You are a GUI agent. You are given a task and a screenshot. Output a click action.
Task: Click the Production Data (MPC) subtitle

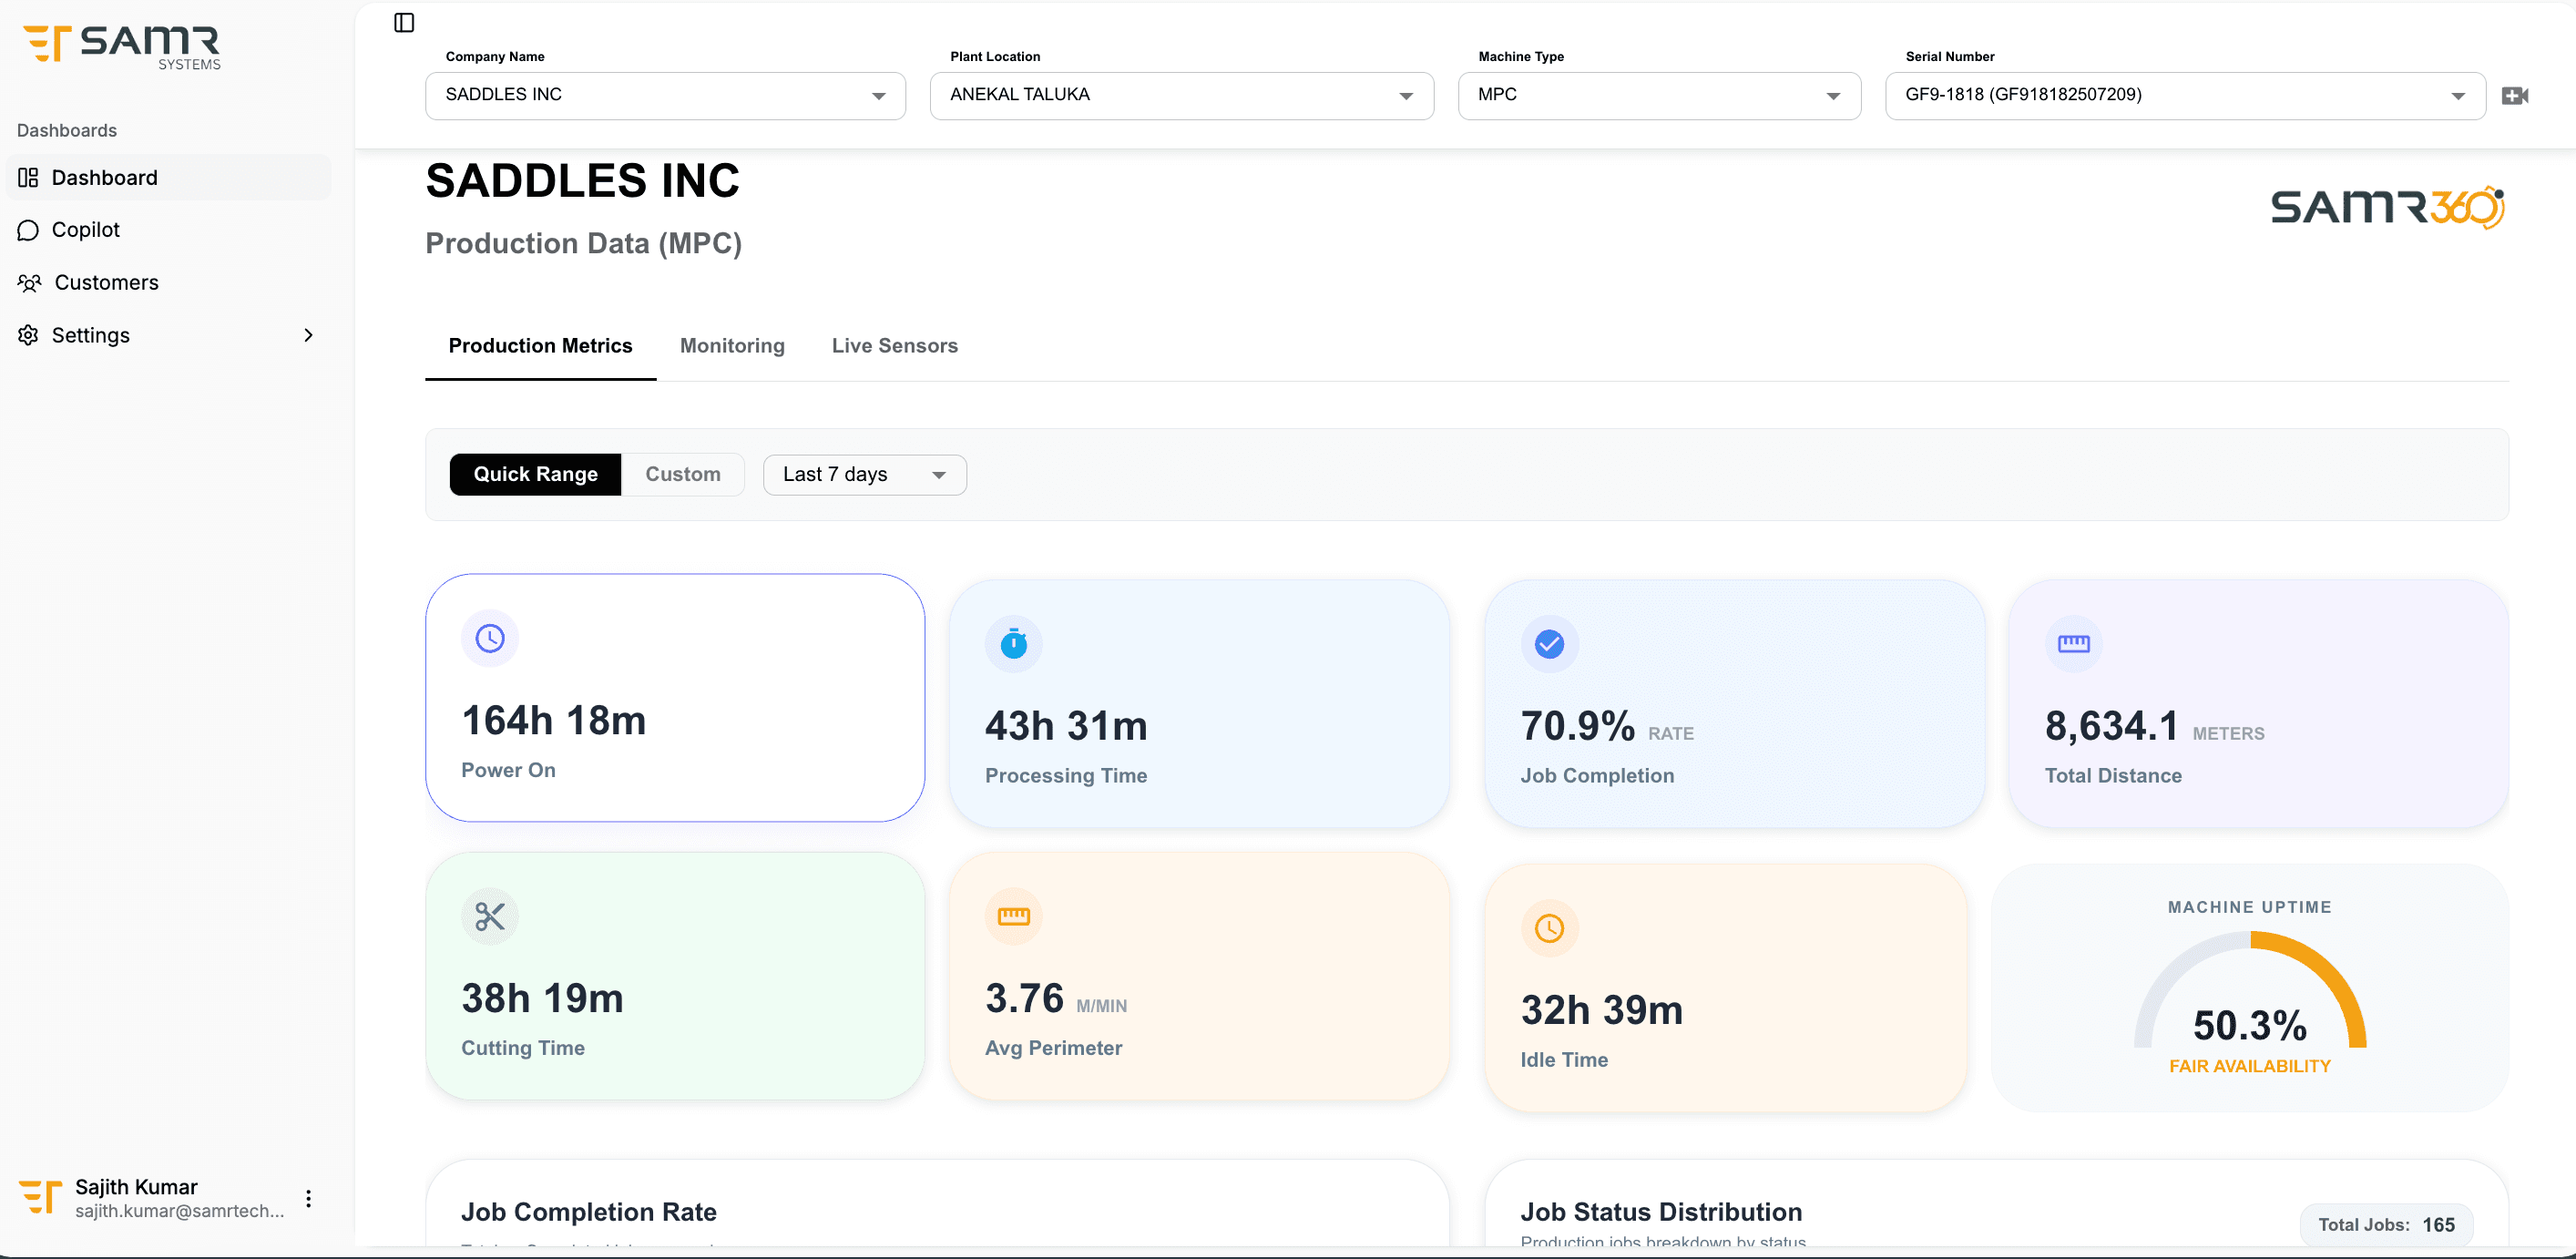[584, 243]
